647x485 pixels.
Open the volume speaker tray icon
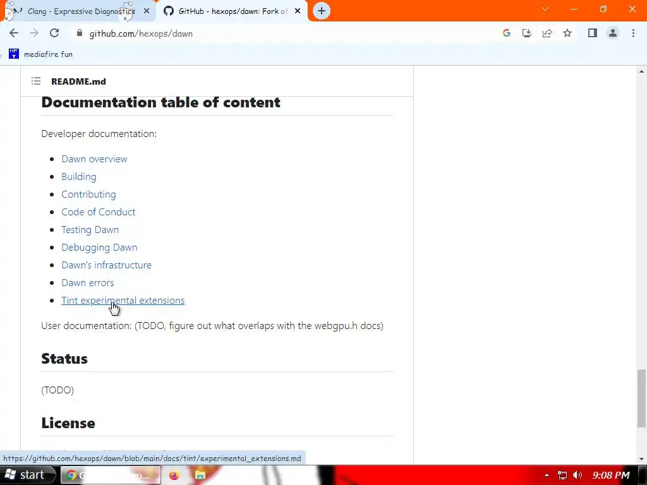pos(577,475)
